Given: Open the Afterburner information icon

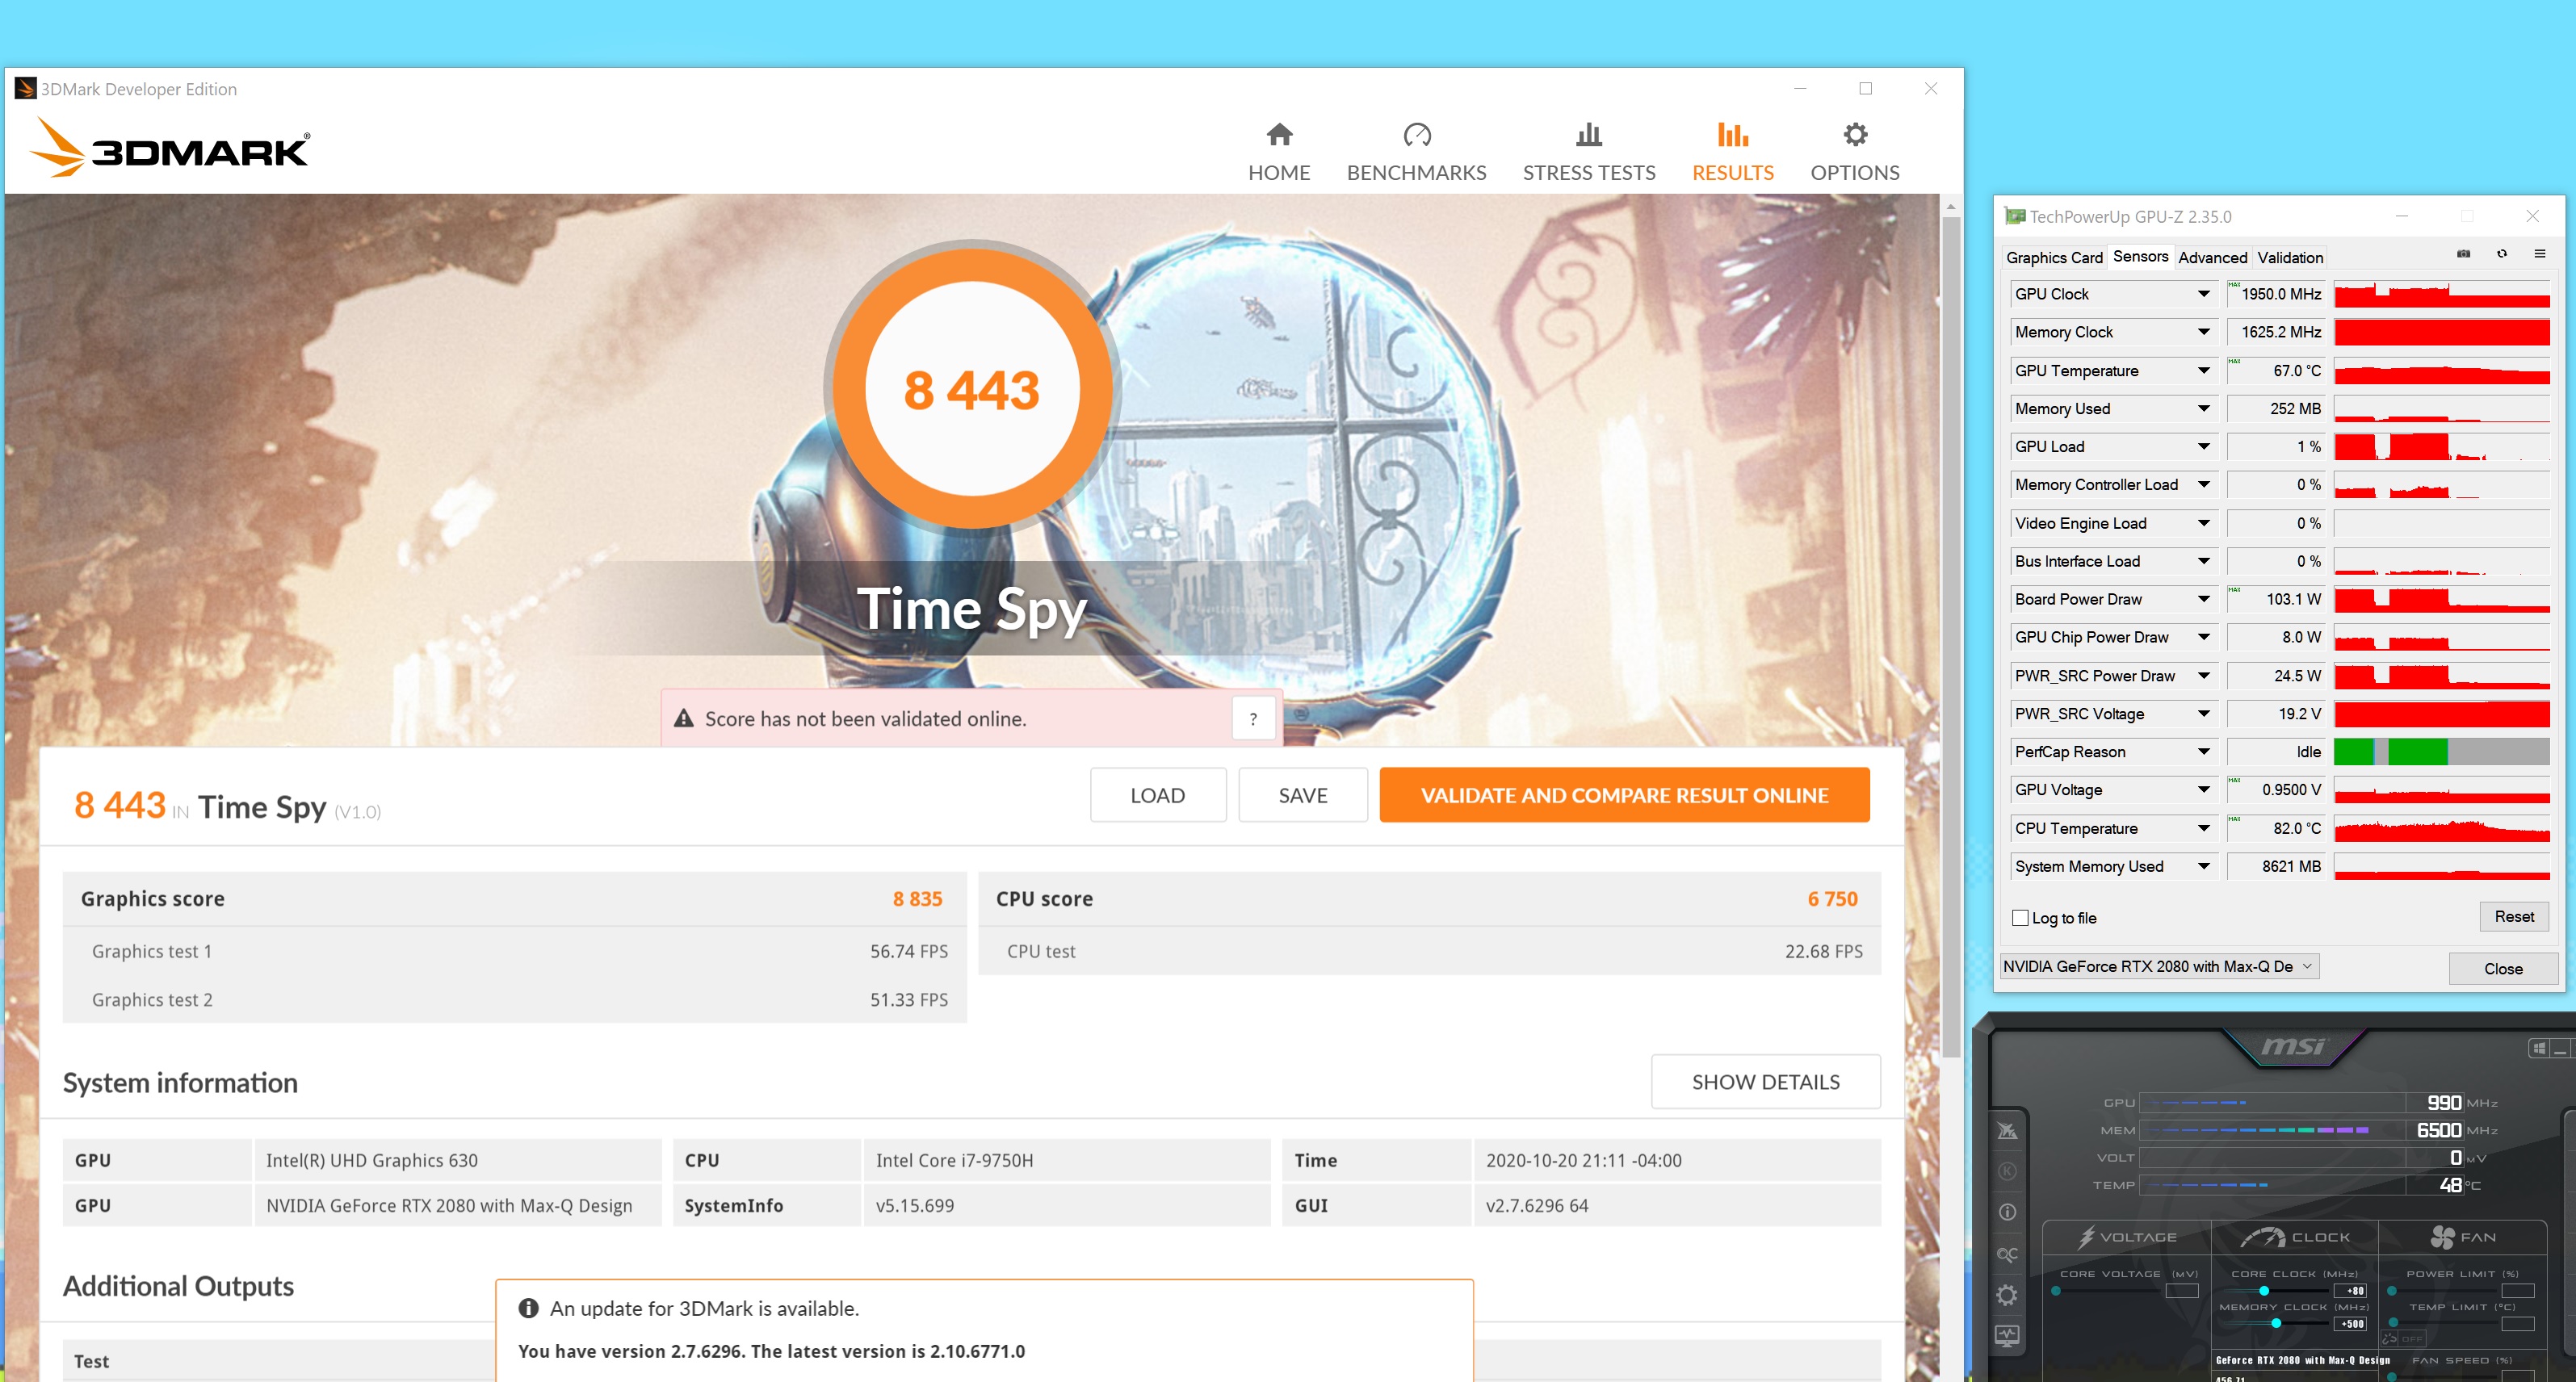Looking at the screenshot, I should (2007, 1212).
